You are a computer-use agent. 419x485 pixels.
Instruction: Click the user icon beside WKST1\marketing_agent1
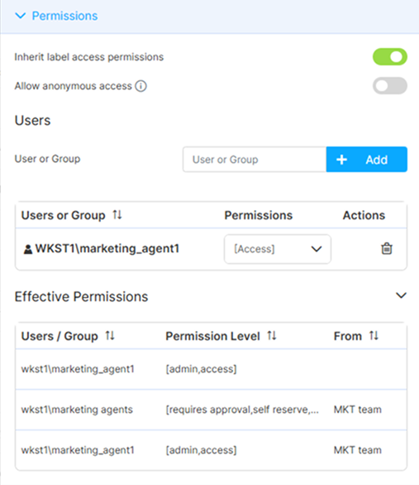click(28, 249)
